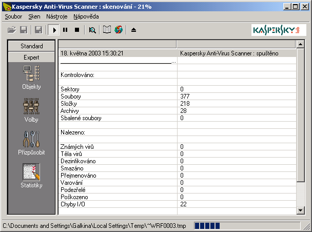The image size is (312, 232).
Task: Click the globe update toolbar icon
Action: click(x=119, y=30)
